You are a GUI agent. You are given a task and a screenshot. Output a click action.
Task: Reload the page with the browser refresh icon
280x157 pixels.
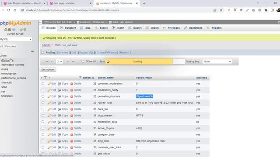click(9, 10)
